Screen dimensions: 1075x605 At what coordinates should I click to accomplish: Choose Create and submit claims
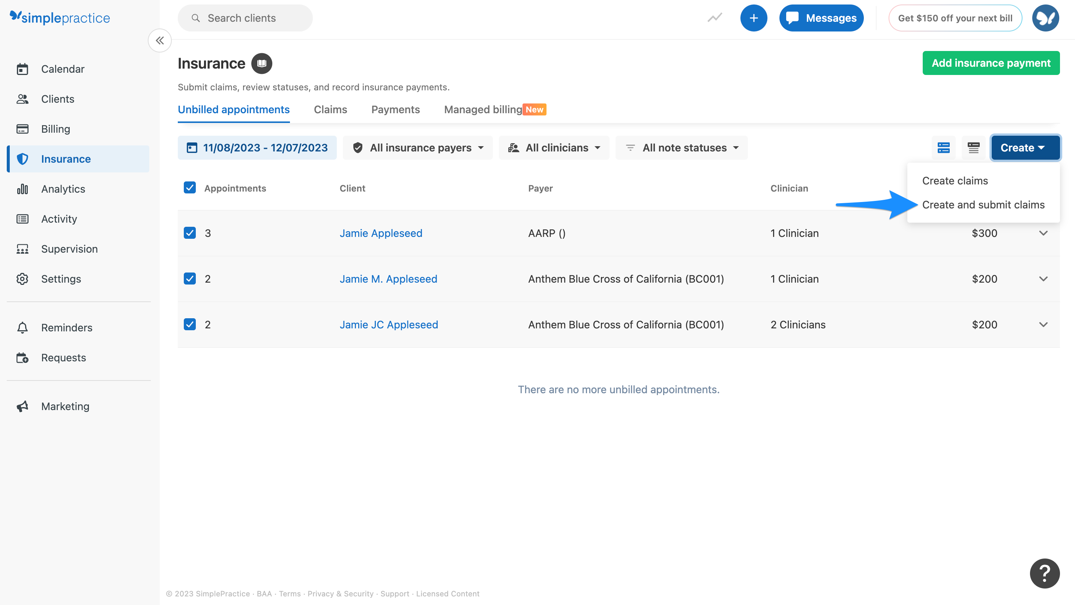pos(983,205)
